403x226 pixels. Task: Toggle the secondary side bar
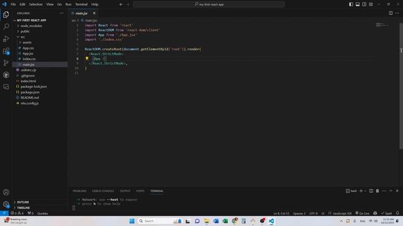click(364, 4)
